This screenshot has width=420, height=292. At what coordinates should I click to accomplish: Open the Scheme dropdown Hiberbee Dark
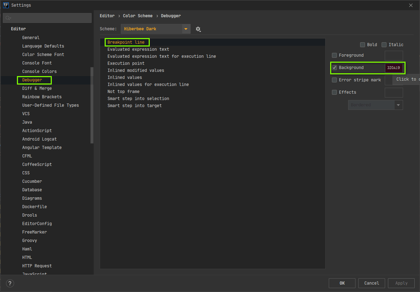coord(155,29)
